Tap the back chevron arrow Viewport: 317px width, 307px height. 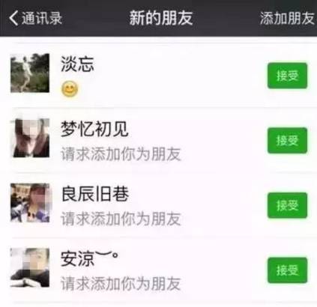tap(13, 18)
